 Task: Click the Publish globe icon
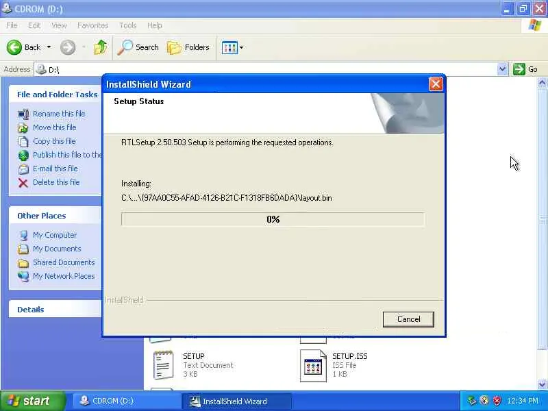(23, 155)
